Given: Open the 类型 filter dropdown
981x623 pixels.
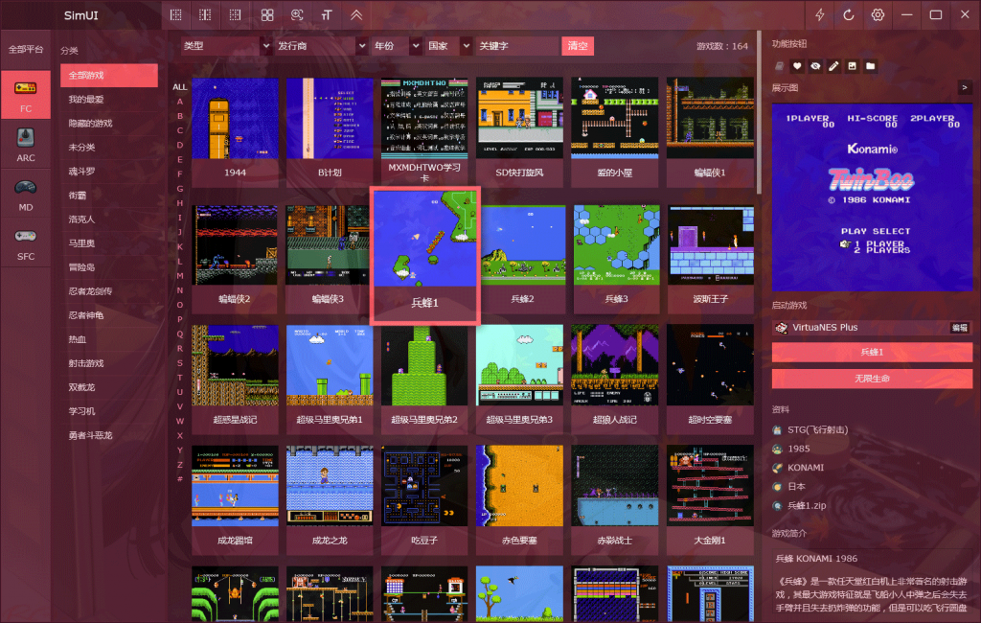Looking at the screenshot, I should click(x=227, y=46).
